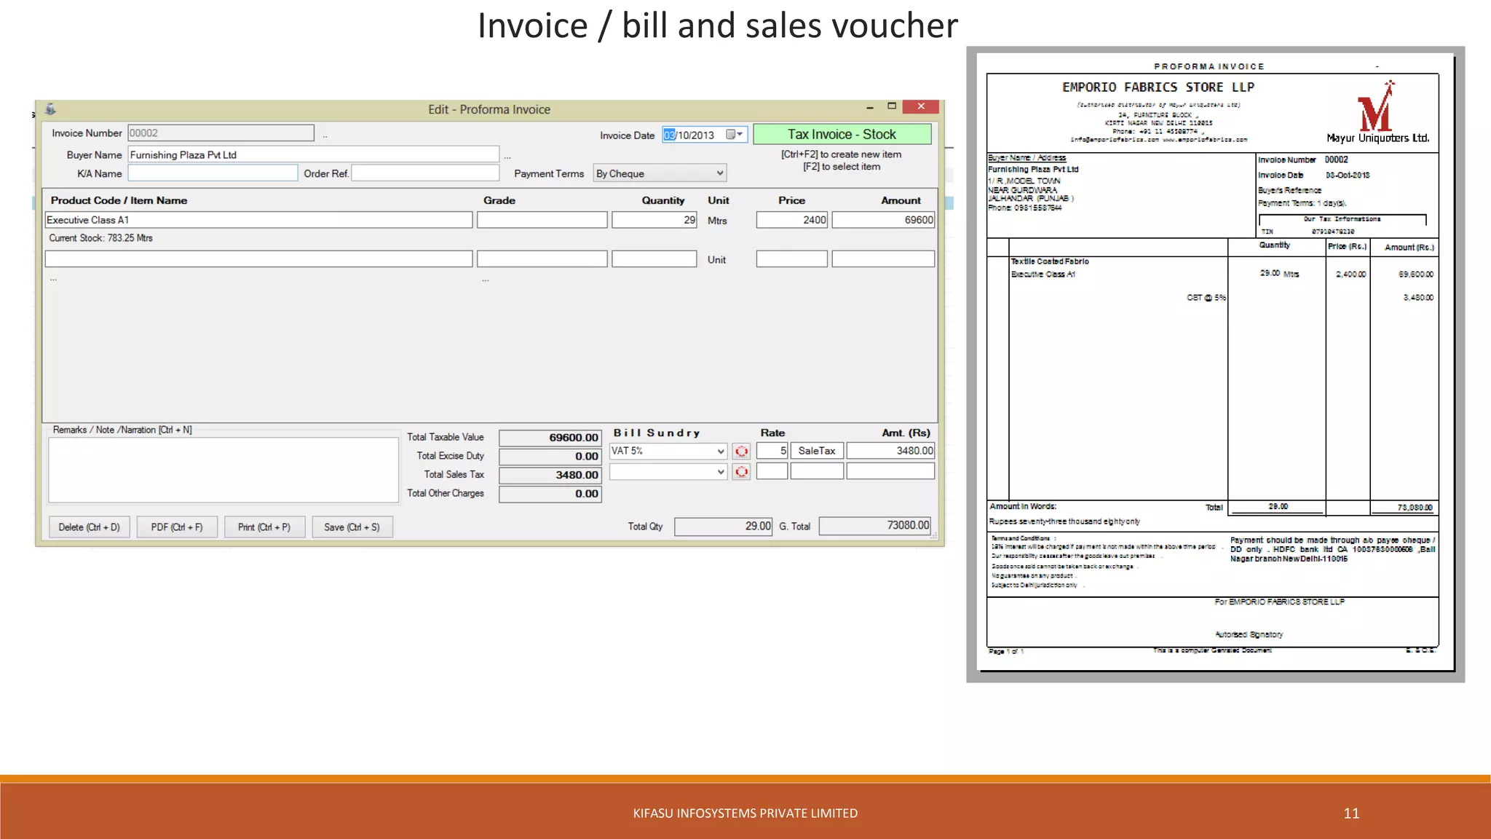Click the Delete (Ctrl + D) button
Screen dimensions: 1491x839
89,527
